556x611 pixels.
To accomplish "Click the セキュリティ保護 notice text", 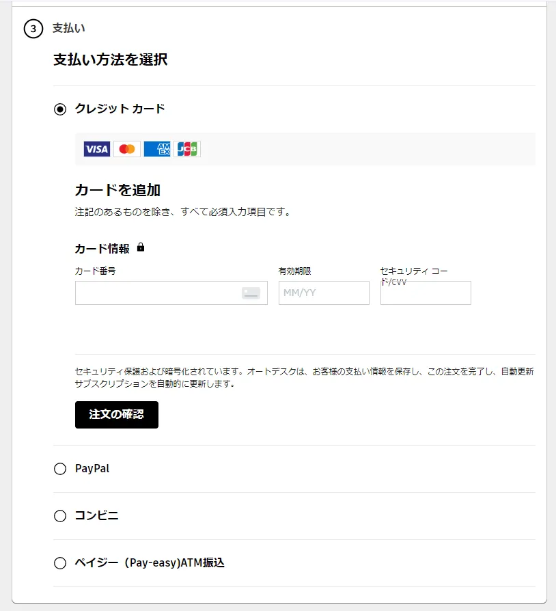I will click(x=304, y=378).
